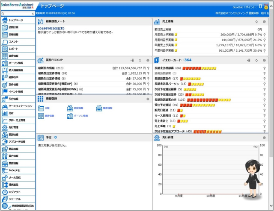Image resolution: width=274 pixels, height=211 pixels.
Task: Refresh the 売上速報 panel
Action: point(256,22)
